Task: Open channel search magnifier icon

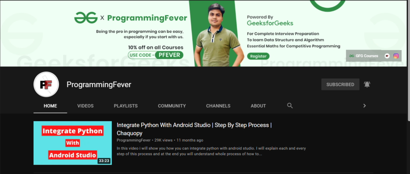Action: 290,106
